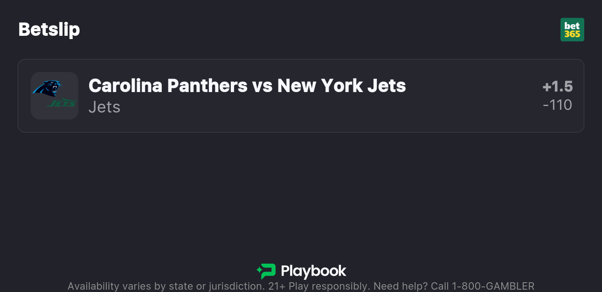Select the gray Jets pick label
Screen dimensions: 602x292
(x=104, y=107)
